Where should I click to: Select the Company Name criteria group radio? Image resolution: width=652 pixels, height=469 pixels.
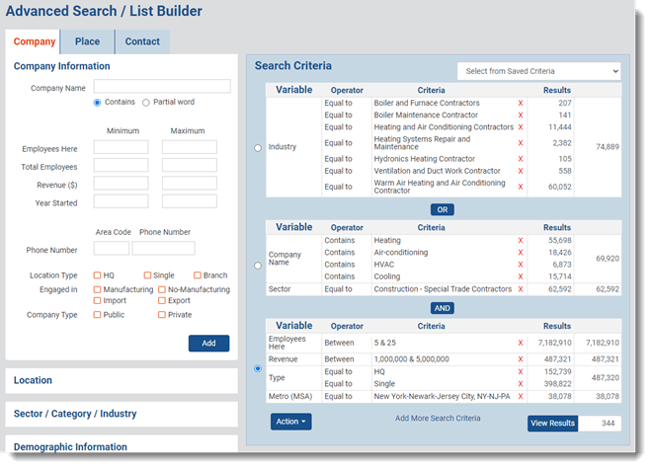point(258,266)
